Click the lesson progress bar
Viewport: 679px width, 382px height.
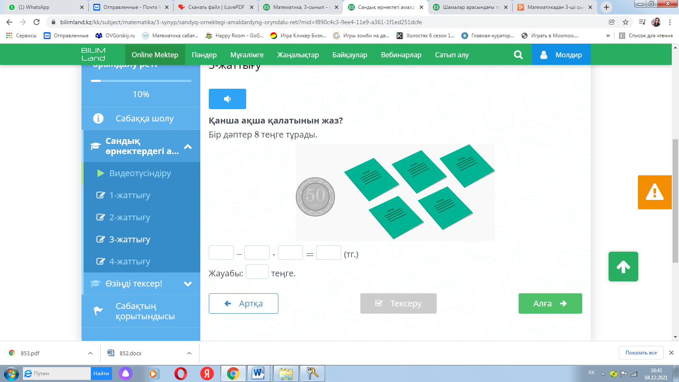point(141,81)
